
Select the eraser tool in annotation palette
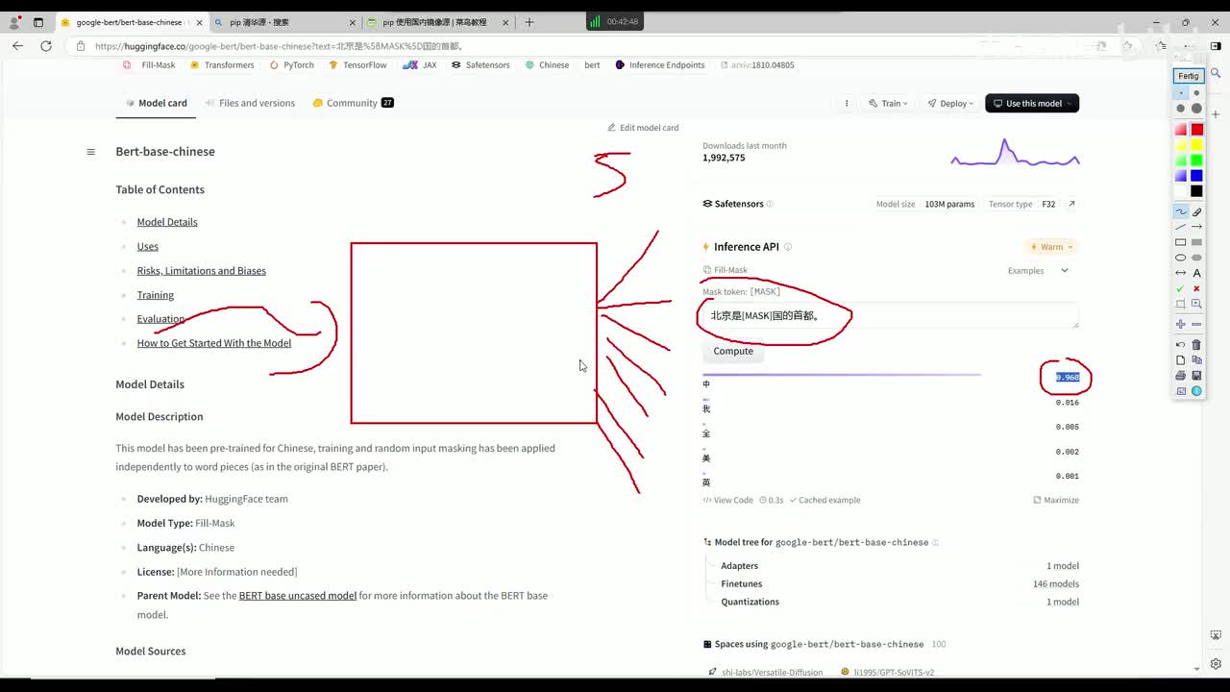[1196, 211]
